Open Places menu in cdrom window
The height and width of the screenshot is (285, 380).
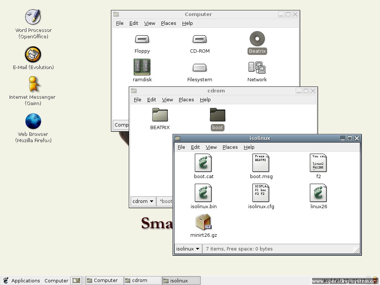point(186,99)
